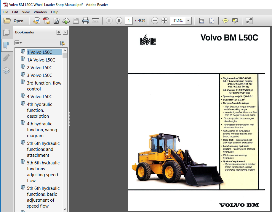
Task: Select bookmark '1A Volvo L50C'
Action: (41, 60)
